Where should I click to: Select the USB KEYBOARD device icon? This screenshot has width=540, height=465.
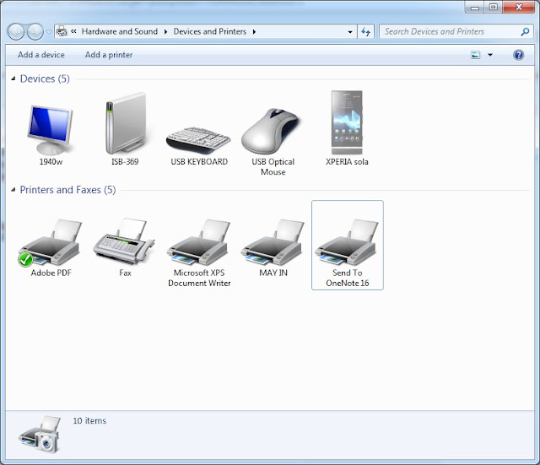pyautogui.click(x=199, y=140)
